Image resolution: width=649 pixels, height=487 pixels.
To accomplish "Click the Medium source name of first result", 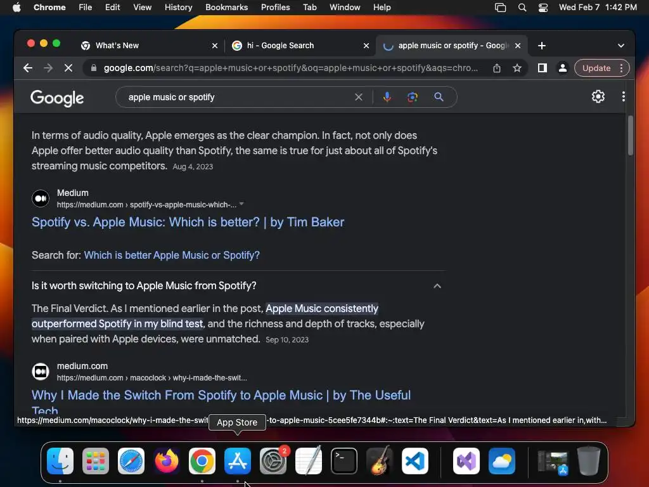I will (72, 193).
